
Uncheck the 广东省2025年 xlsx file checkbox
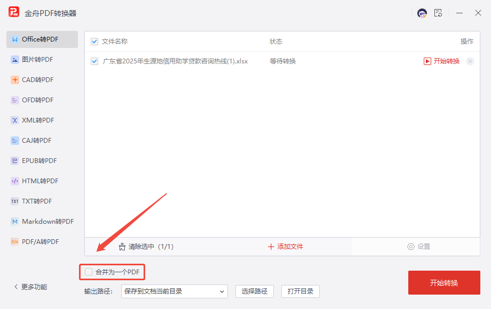tap(94, 61)
